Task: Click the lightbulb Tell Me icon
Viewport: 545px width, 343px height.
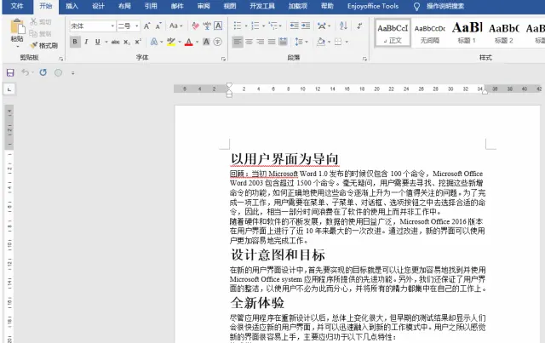Action: pyautogui.click(x=416, y=6)
